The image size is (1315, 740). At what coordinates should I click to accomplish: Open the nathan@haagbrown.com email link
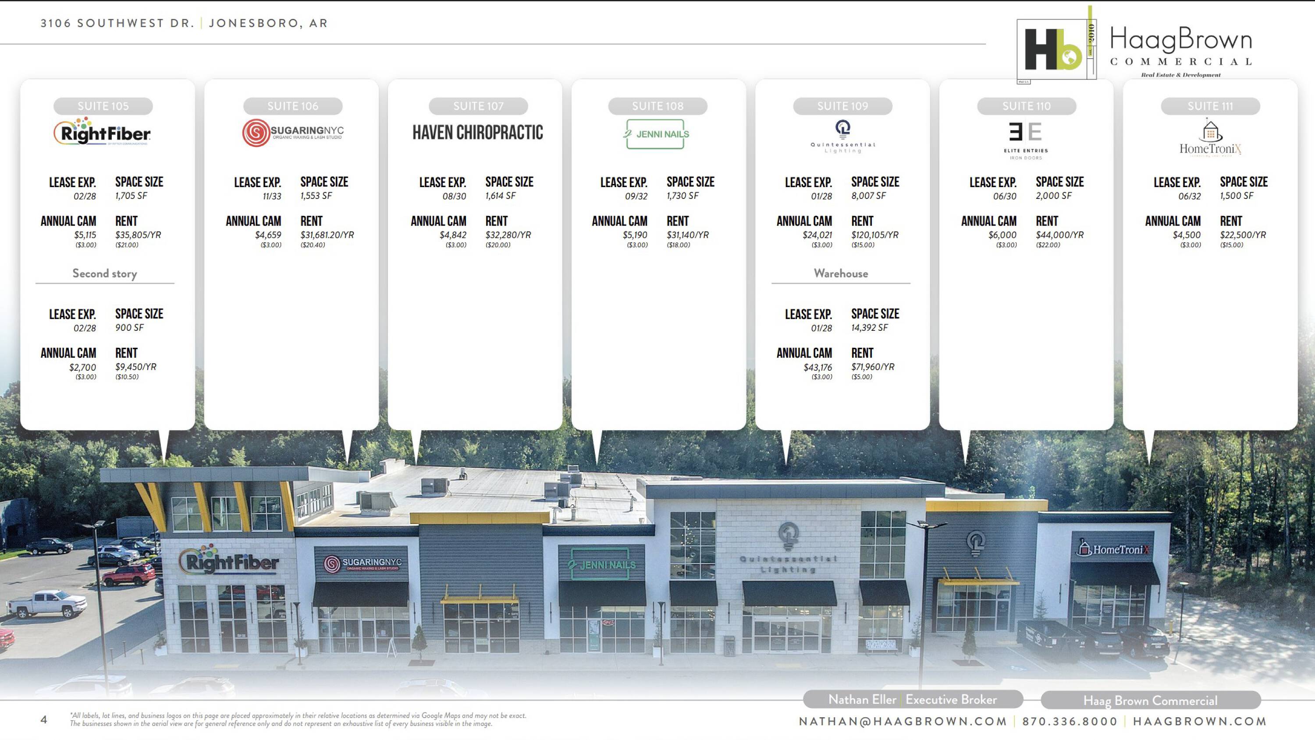[x=903, y=721]
